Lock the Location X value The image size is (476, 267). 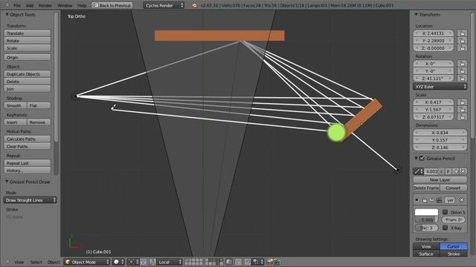462,33
